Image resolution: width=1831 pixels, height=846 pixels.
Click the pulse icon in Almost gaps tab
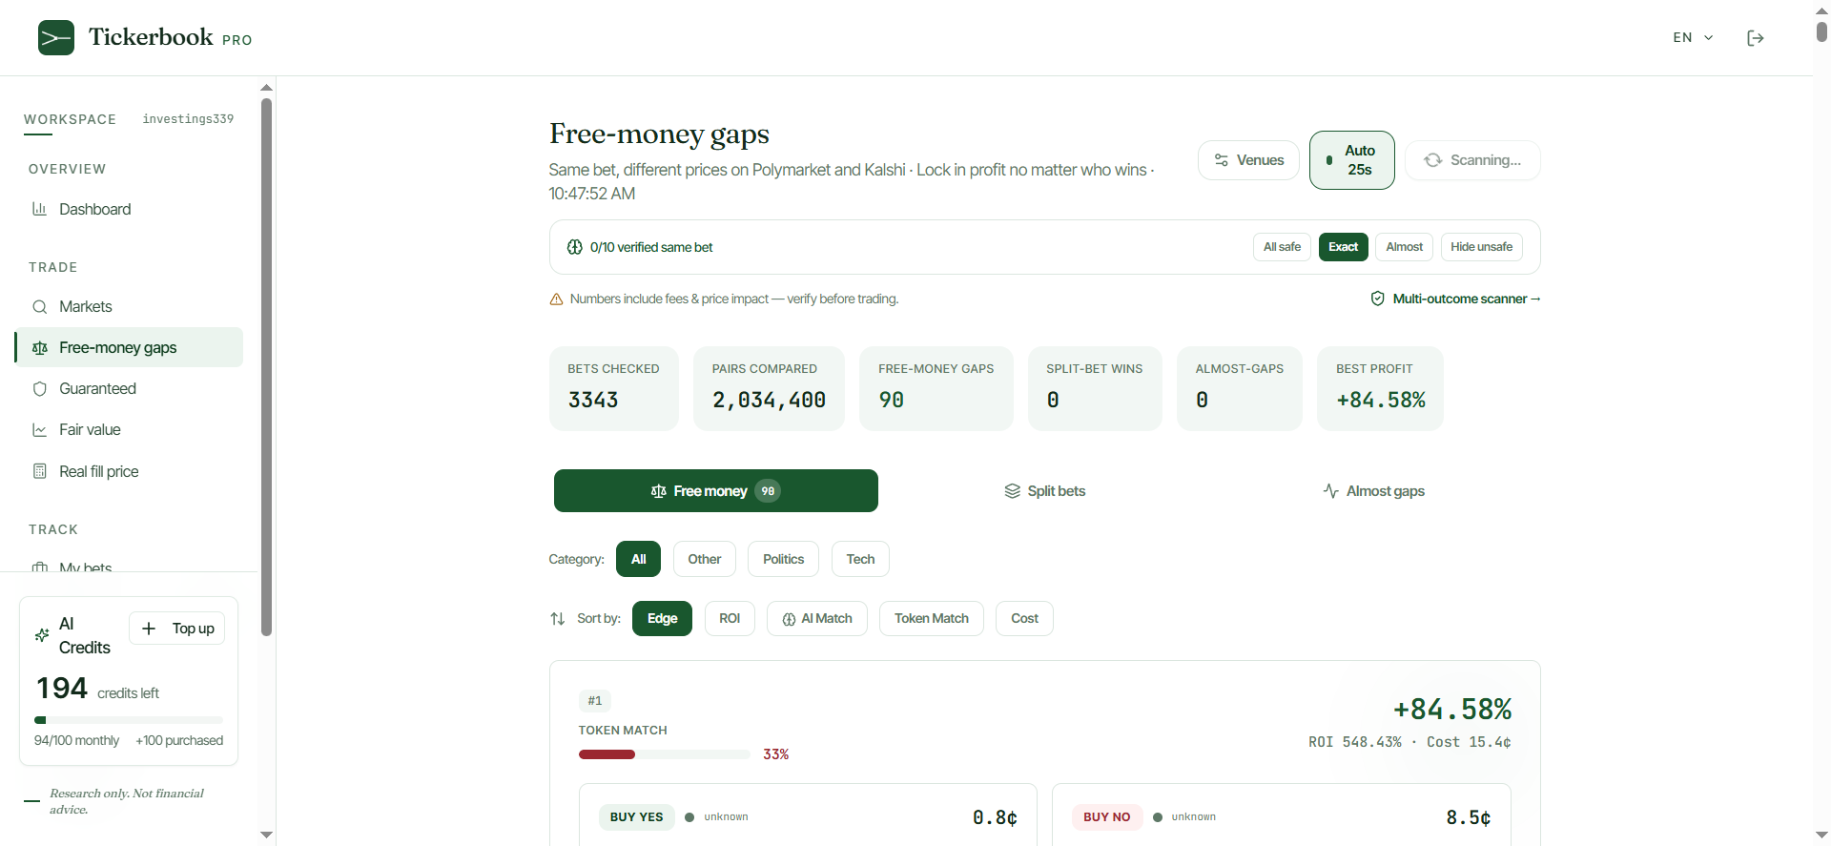1331,491
